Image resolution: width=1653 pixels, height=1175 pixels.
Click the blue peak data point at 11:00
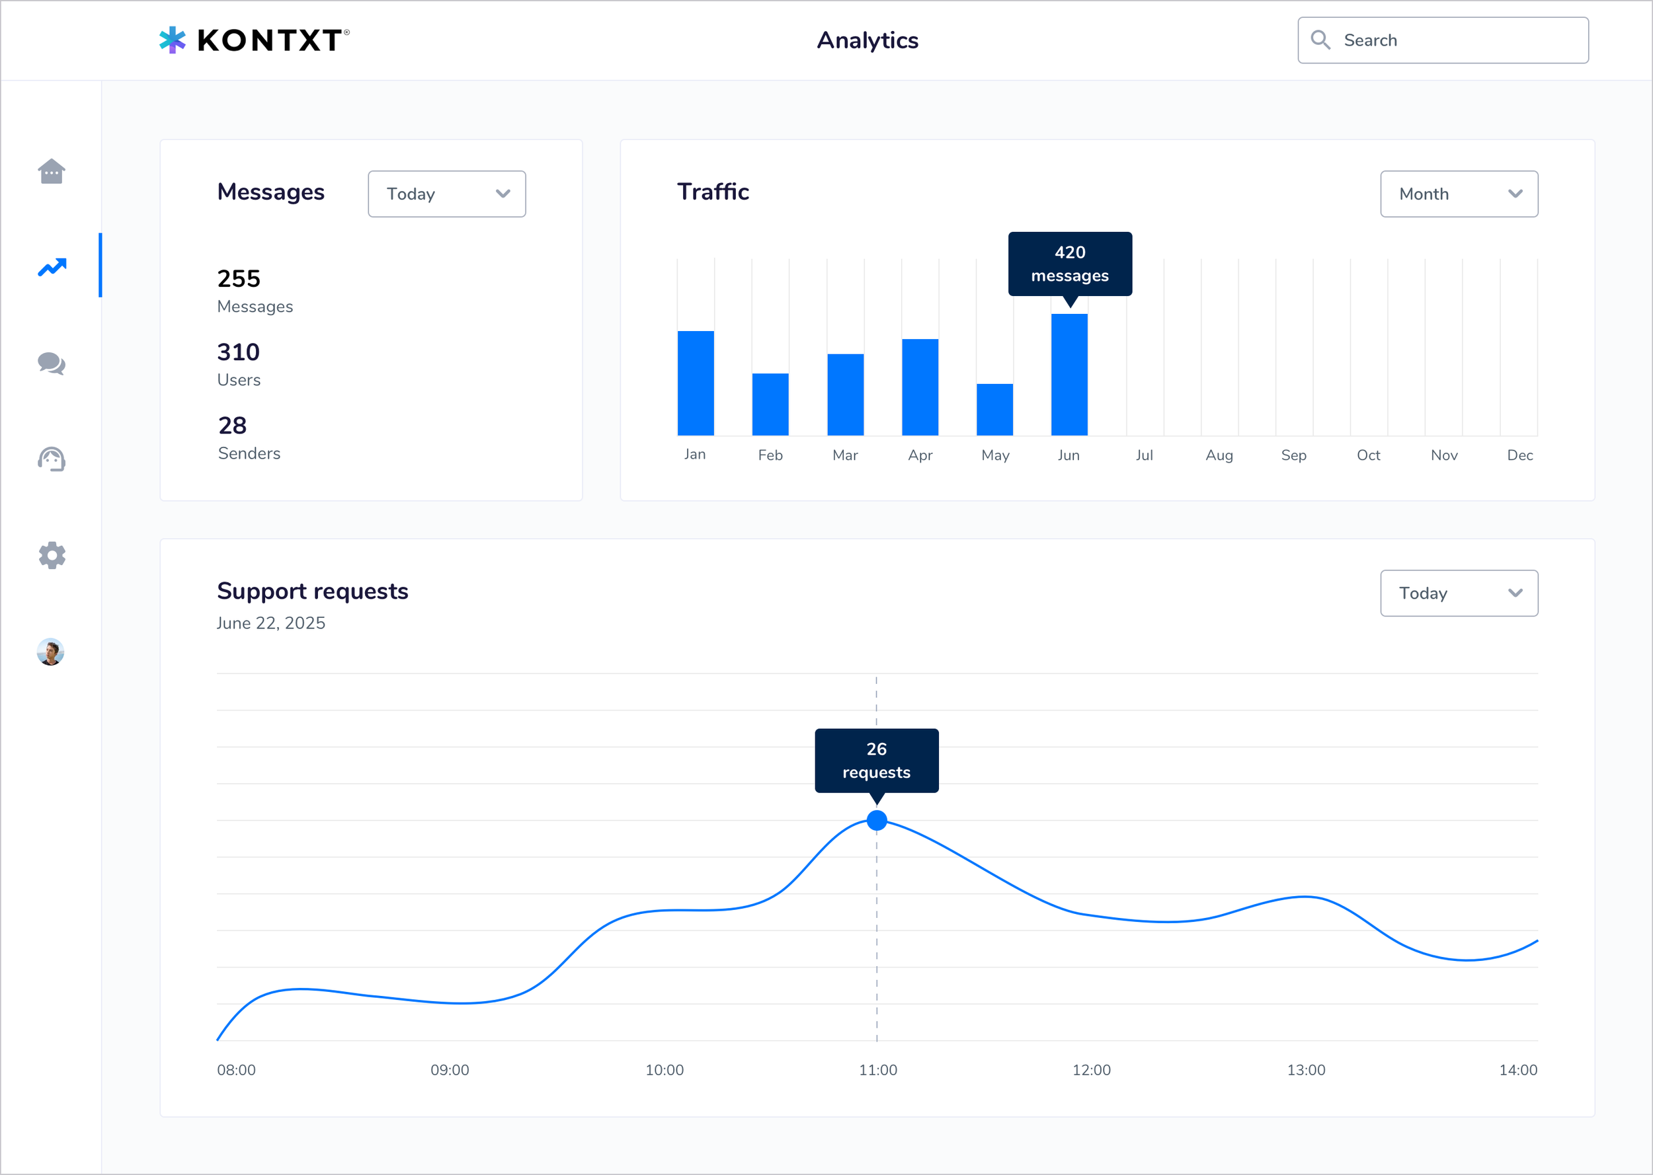pyautogui.click(x=877, y=821)
